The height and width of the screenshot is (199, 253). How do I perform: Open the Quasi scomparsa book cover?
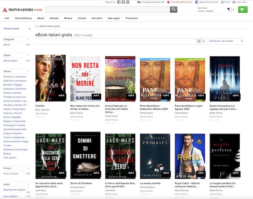[225, 79]
